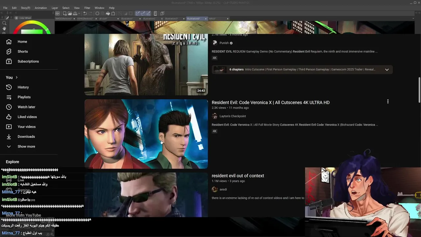The image size is (421, 237).
Task: Click the Watch later clock icon
Action: [x=9, y=107]
